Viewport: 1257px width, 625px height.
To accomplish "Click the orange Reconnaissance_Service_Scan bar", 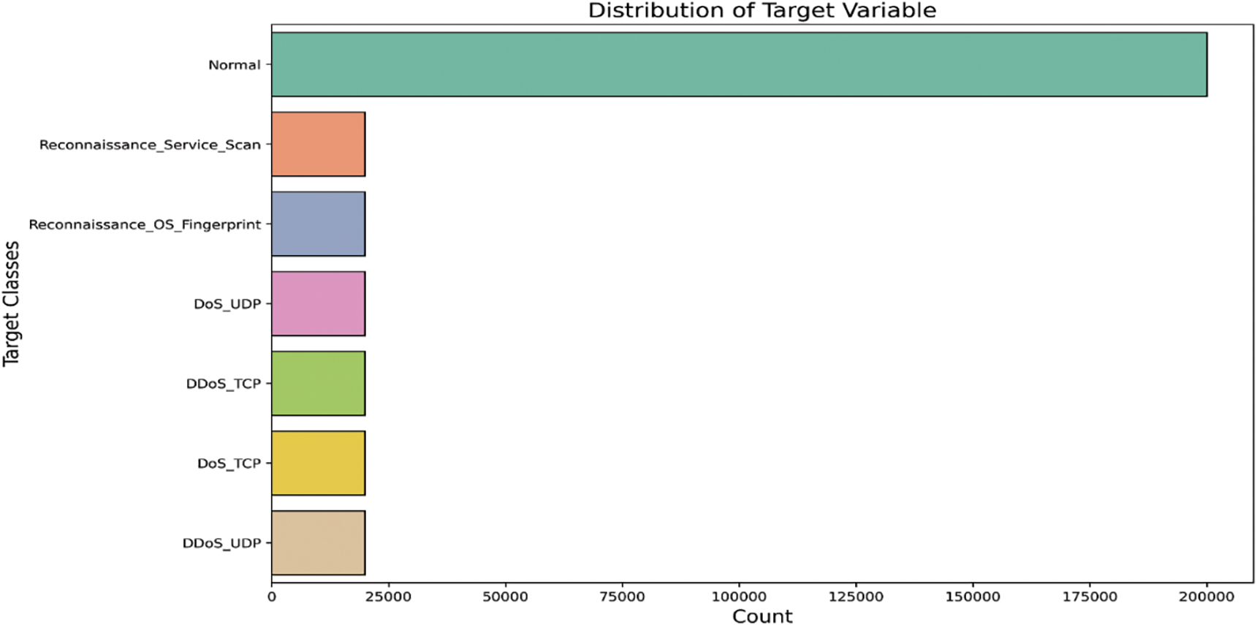I will coord(318,144).
